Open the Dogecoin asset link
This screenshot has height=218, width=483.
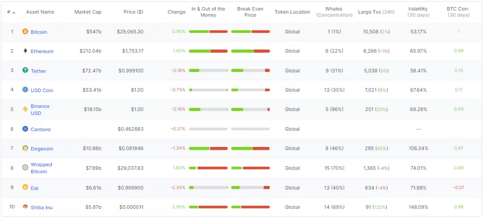42,149
